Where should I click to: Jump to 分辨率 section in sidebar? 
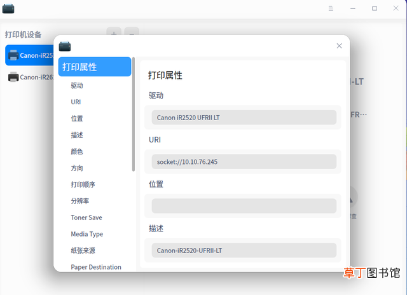[80, 201]
